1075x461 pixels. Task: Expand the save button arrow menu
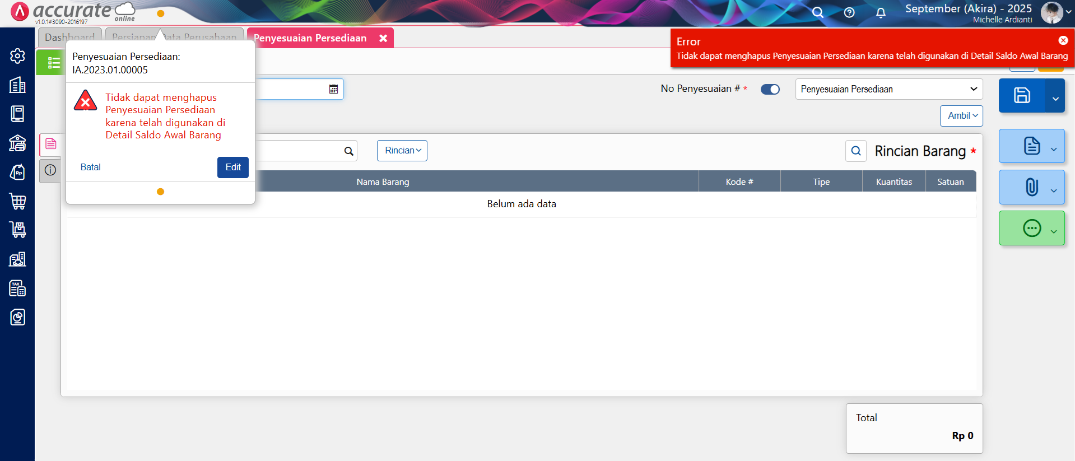pos(1055,98)
